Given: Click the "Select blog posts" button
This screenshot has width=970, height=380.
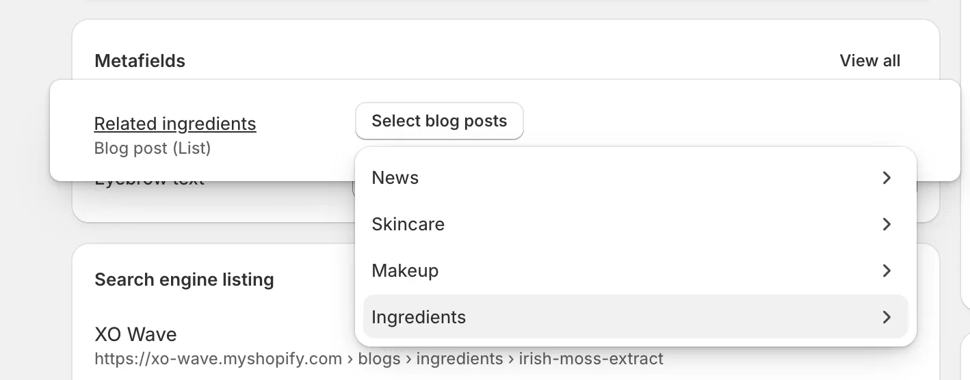Looking at the screenshot, I should [x=439, y=121].
